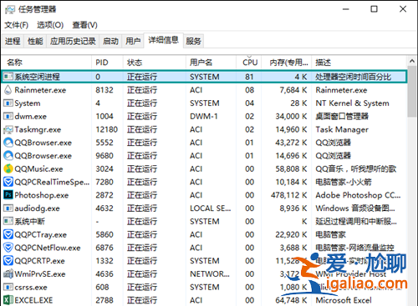Image resolution: width=418 pixels, height=306 pixels.
Task: Click description Adobe Photoshop CC...
Action: pyautogui.click(x=358, y=195)
